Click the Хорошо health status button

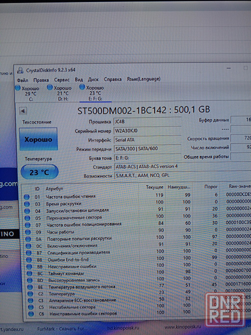click(x=38, y=139)
